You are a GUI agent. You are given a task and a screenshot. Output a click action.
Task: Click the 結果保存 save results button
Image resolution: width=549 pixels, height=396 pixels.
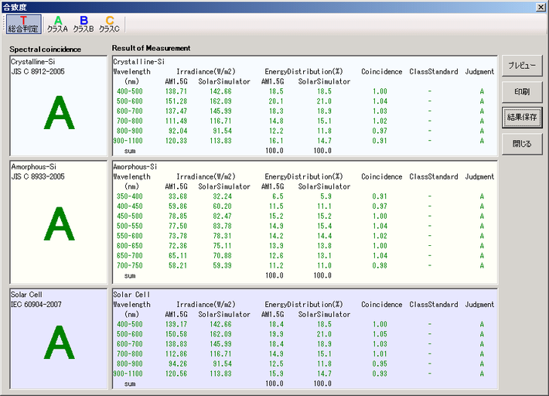pos(522,118)
